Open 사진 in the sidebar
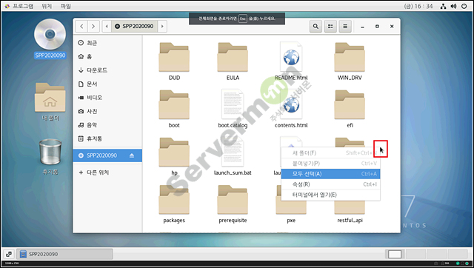This screenshot has width=474, height=268. coord(107,111)
